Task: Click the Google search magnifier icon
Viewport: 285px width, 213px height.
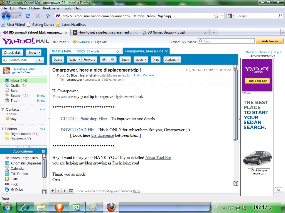Action: (280, 16)
